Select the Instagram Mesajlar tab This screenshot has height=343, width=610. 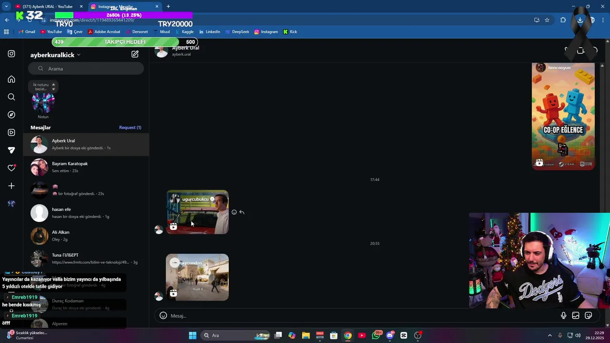(x=125, y=7)
